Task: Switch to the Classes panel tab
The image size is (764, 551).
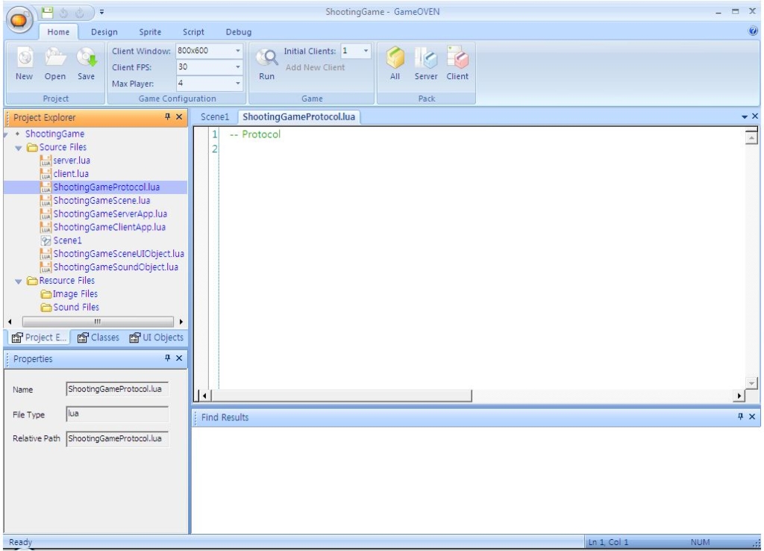Action: coord(98,337)
